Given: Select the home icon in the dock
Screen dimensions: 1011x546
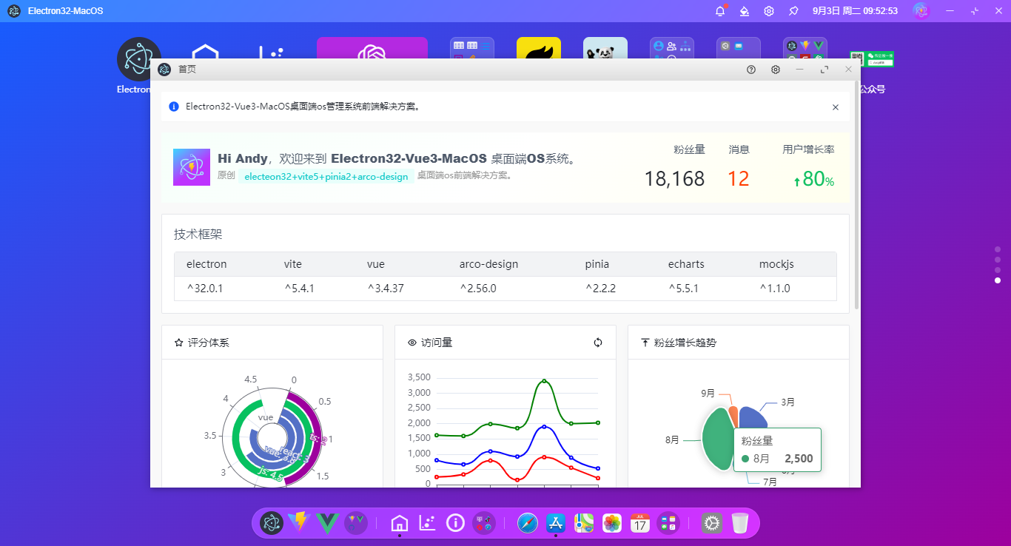Looking at the screenshot, I should tap(399, 523).
